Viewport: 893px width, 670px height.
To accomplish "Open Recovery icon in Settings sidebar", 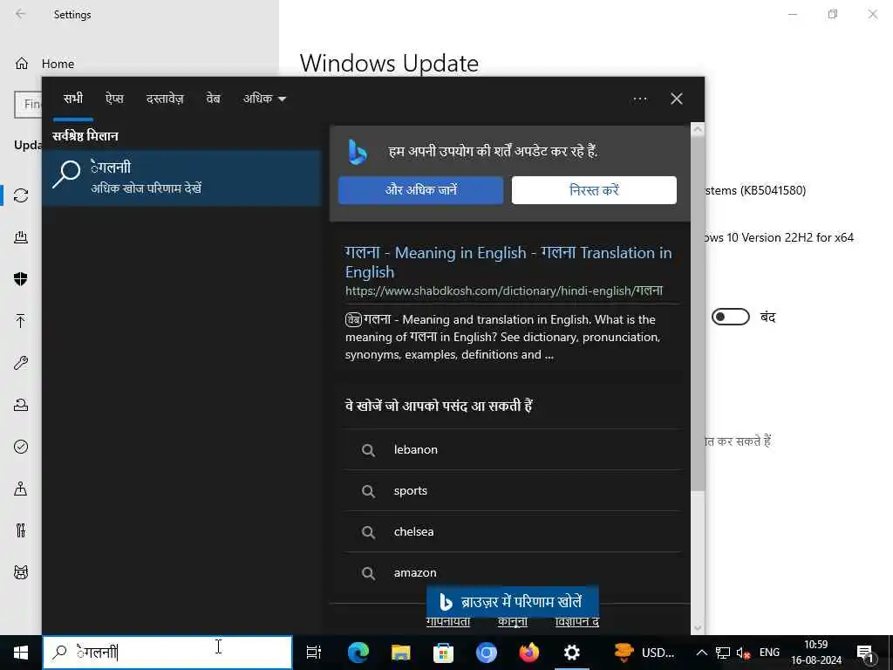I will [21, 405].
